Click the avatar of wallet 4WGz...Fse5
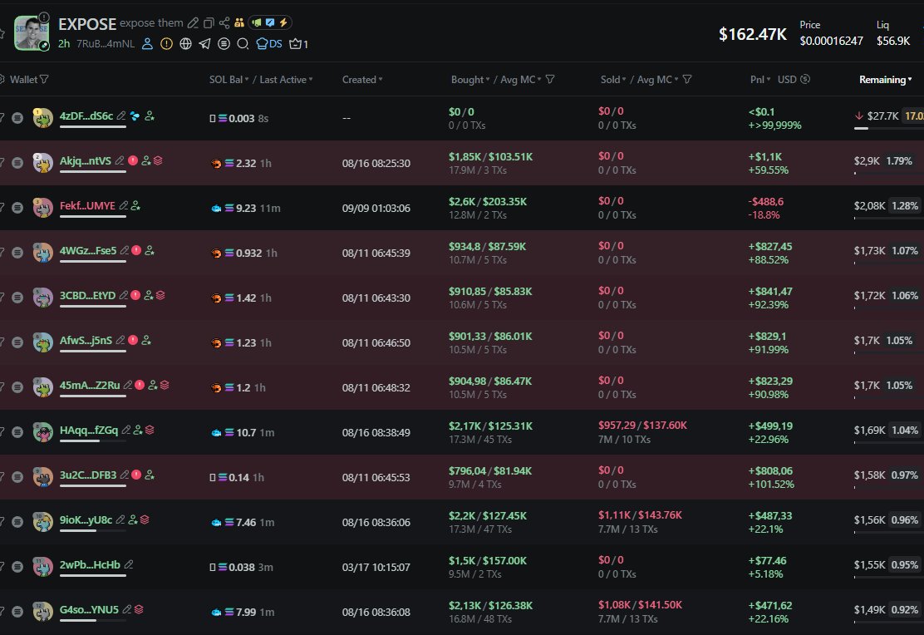 42,253
